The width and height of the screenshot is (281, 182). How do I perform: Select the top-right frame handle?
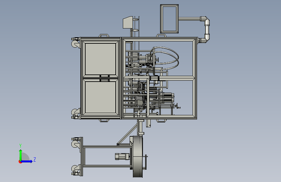(161, 36)
